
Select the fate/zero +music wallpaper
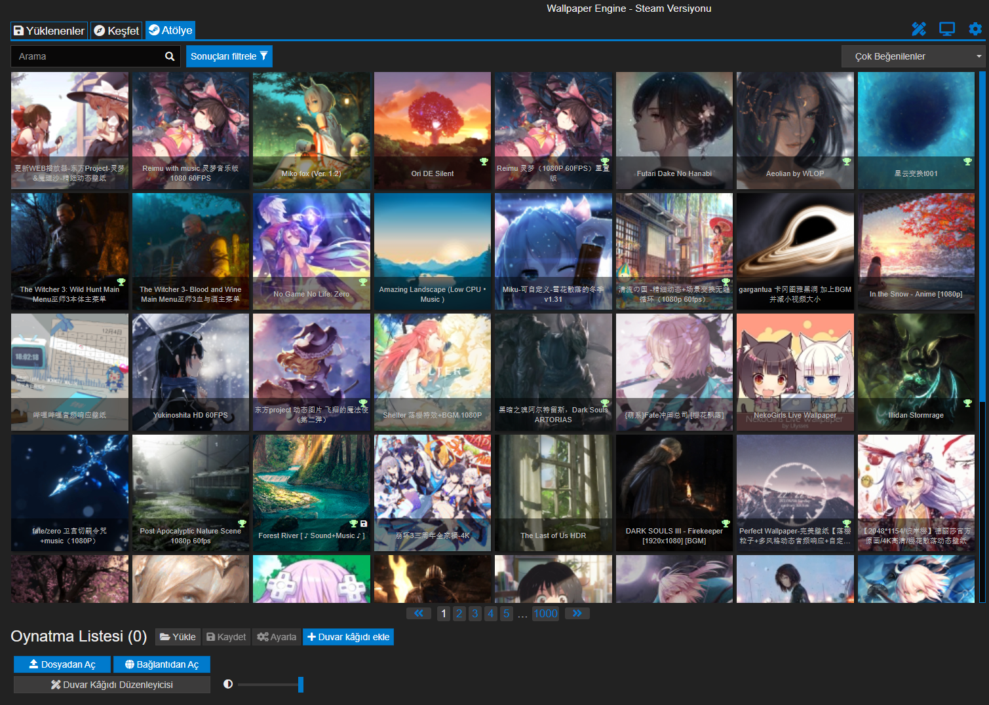[69, 493]
